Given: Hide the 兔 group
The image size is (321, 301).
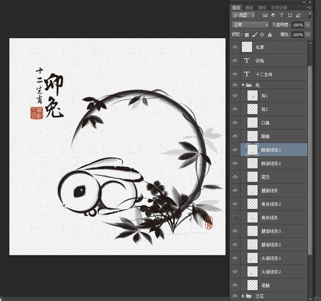Looking at the screenshot, I should [235, 85].
